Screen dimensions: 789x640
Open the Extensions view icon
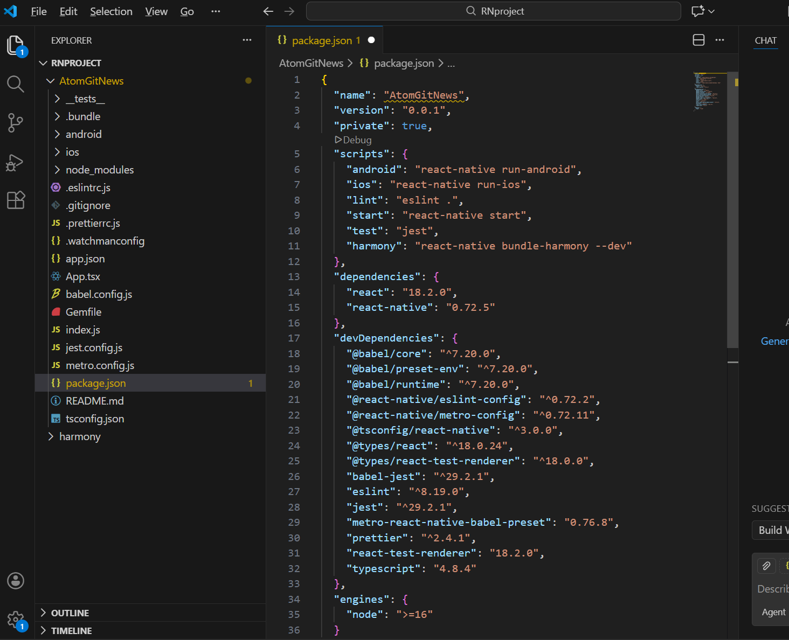pos(16,200)
